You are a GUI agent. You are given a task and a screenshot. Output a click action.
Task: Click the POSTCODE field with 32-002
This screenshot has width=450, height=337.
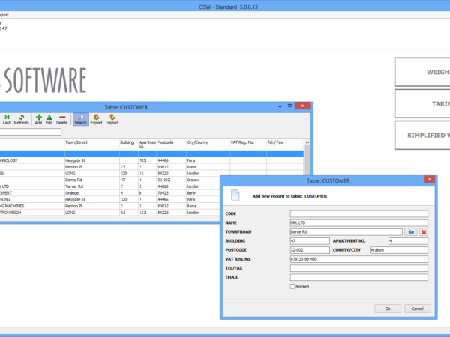pyautogui.click(x=310, y=250)
